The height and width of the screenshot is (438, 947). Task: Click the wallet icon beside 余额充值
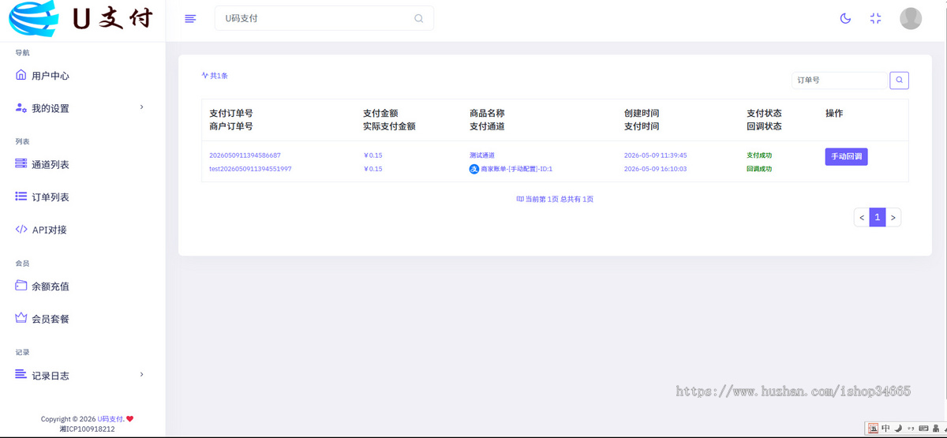click(21, 286)
